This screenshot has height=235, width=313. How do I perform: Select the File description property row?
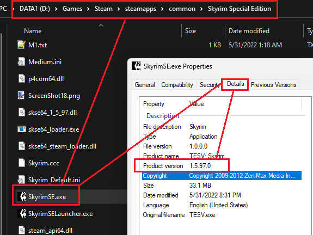[x=222, y=127]
